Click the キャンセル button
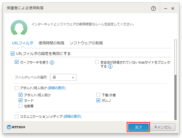Viewport: 182px width, 138px height. (162, 127)
